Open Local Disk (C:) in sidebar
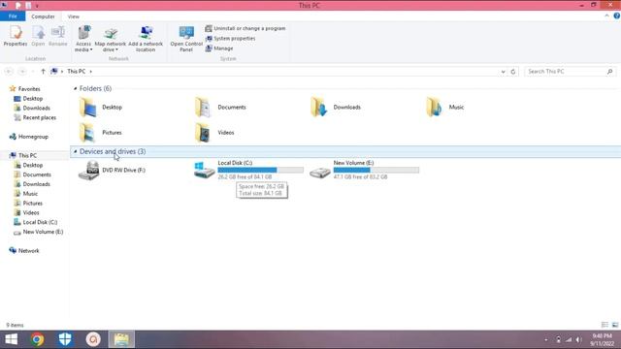 click(40, 222)
